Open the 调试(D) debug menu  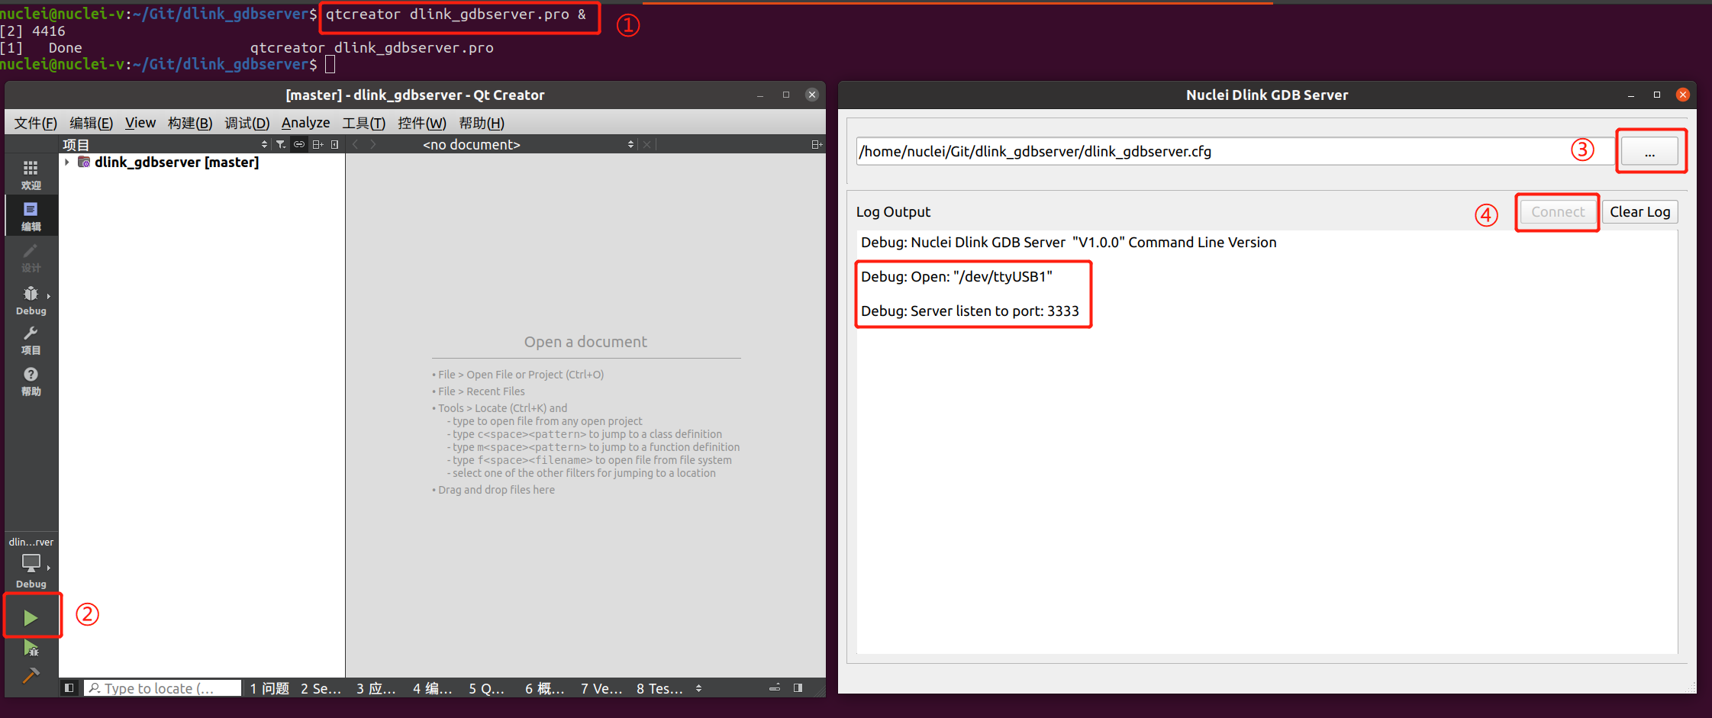(247, 123)
